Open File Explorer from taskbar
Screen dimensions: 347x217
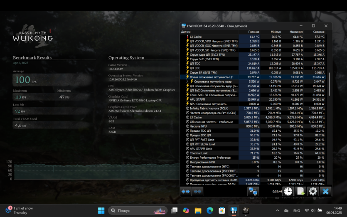(198, 210)
